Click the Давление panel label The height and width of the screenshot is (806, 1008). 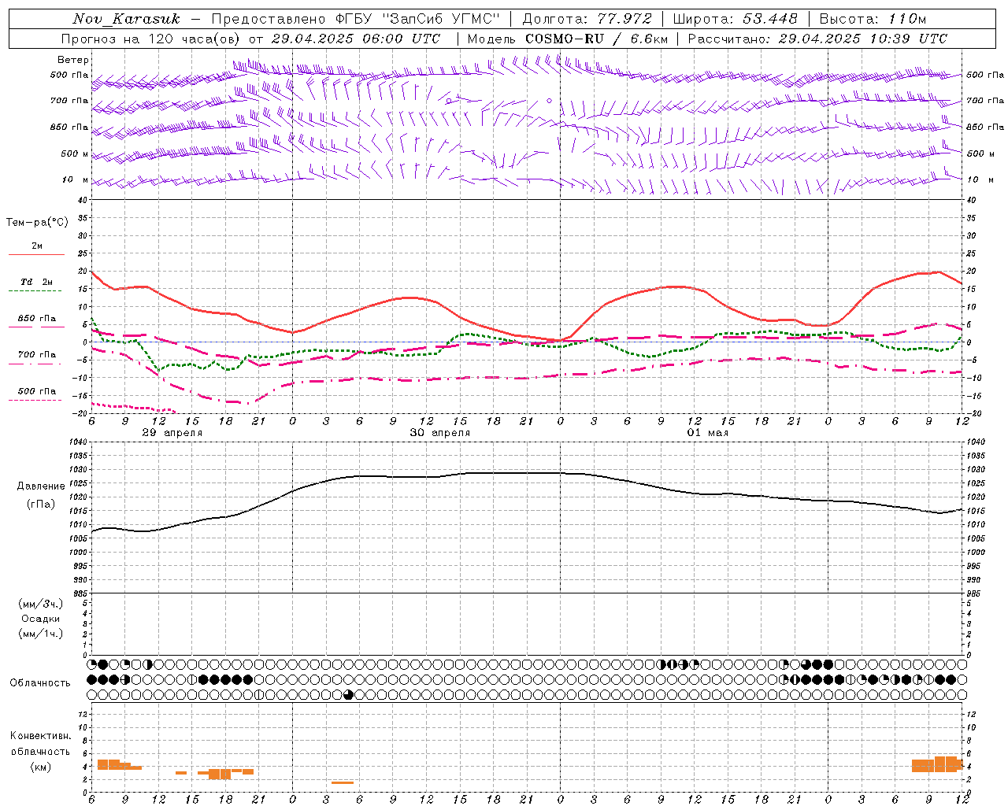[x=41, y=486]
